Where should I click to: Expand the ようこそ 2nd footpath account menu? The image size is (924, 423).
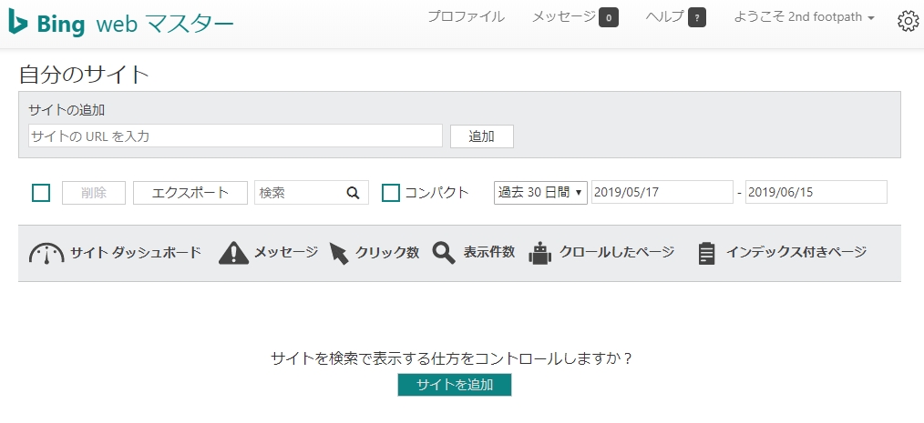click(x=805, y=17)
